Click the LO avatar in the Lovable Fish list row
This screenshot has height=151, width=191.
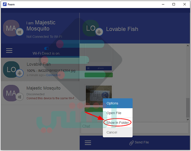(11, 70)
